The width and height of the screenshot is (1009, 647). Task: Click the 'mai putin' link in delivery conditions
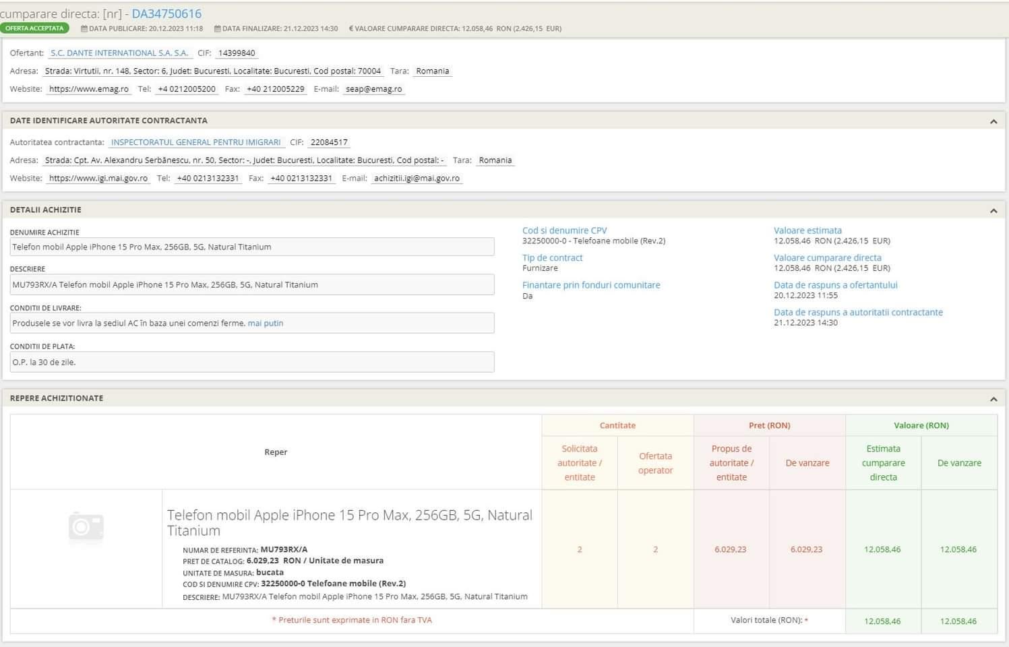pyautogui.click(x=266, y=323)
